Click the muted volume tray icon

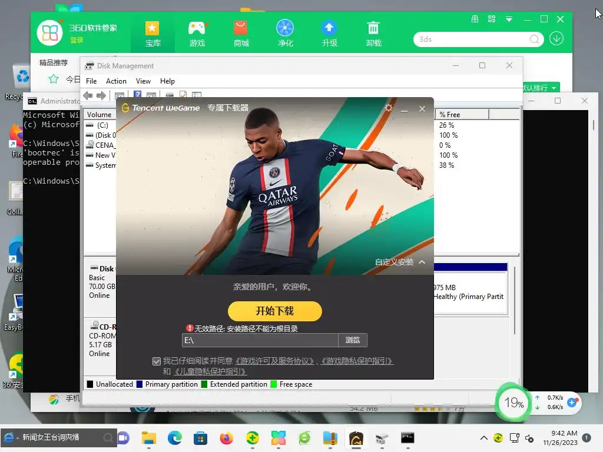[x=529, y=438]
